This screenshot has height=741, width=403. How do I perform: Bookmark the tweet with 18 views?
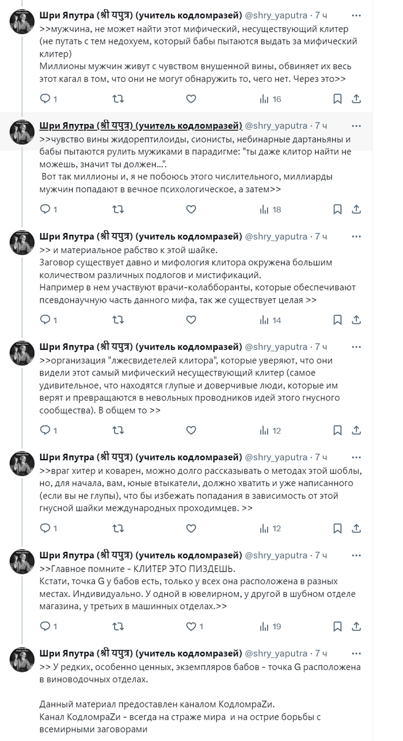338,209
